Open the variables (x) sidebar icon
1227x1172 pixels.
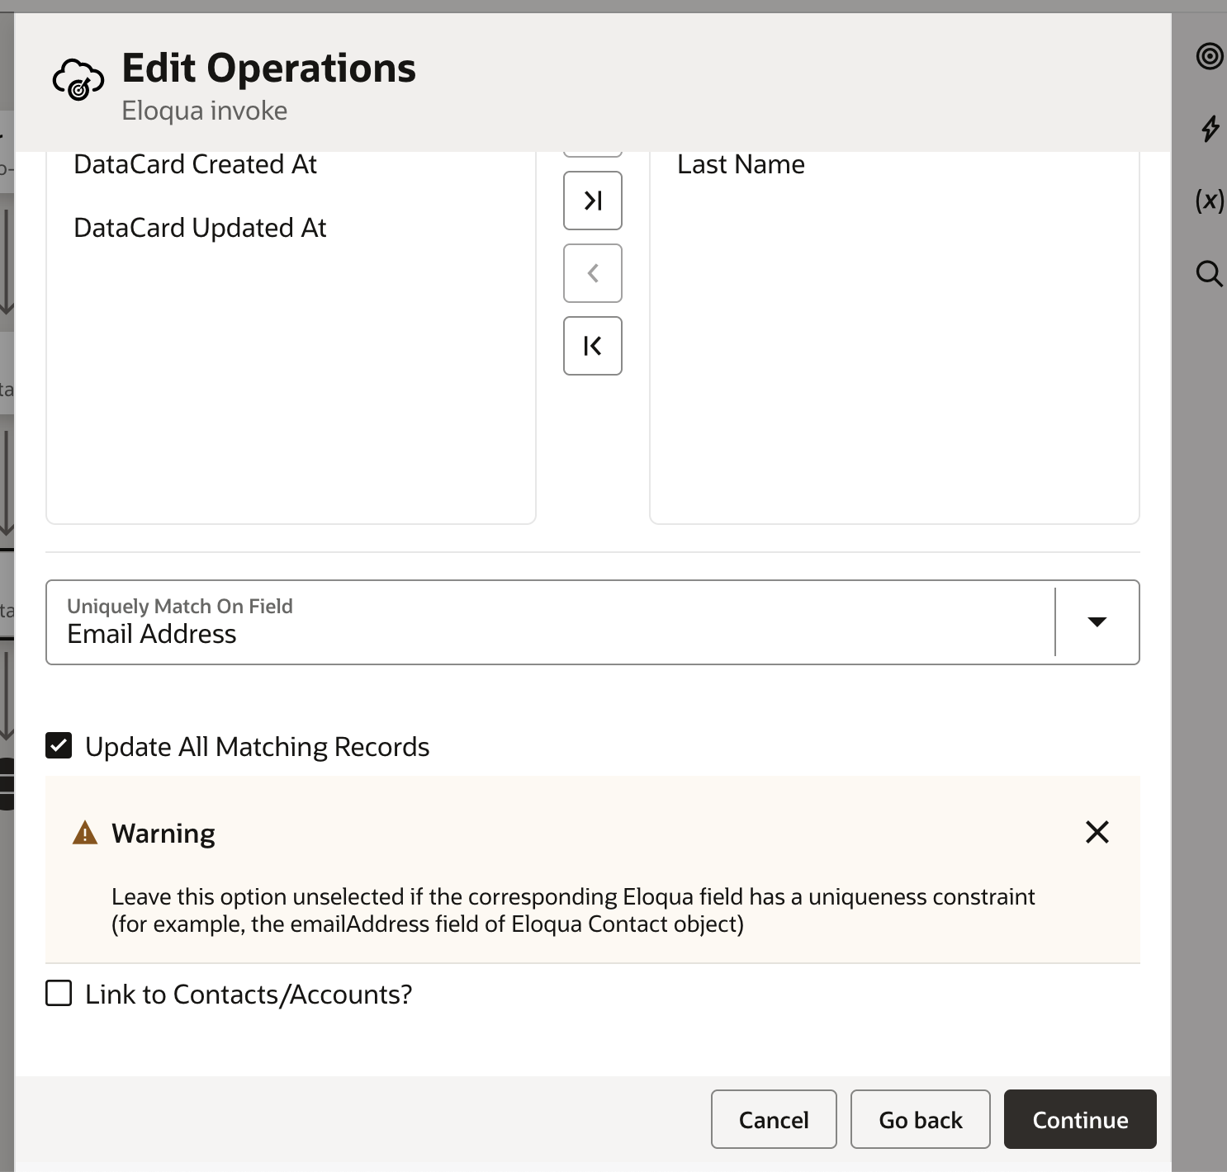pos(1210,201)
